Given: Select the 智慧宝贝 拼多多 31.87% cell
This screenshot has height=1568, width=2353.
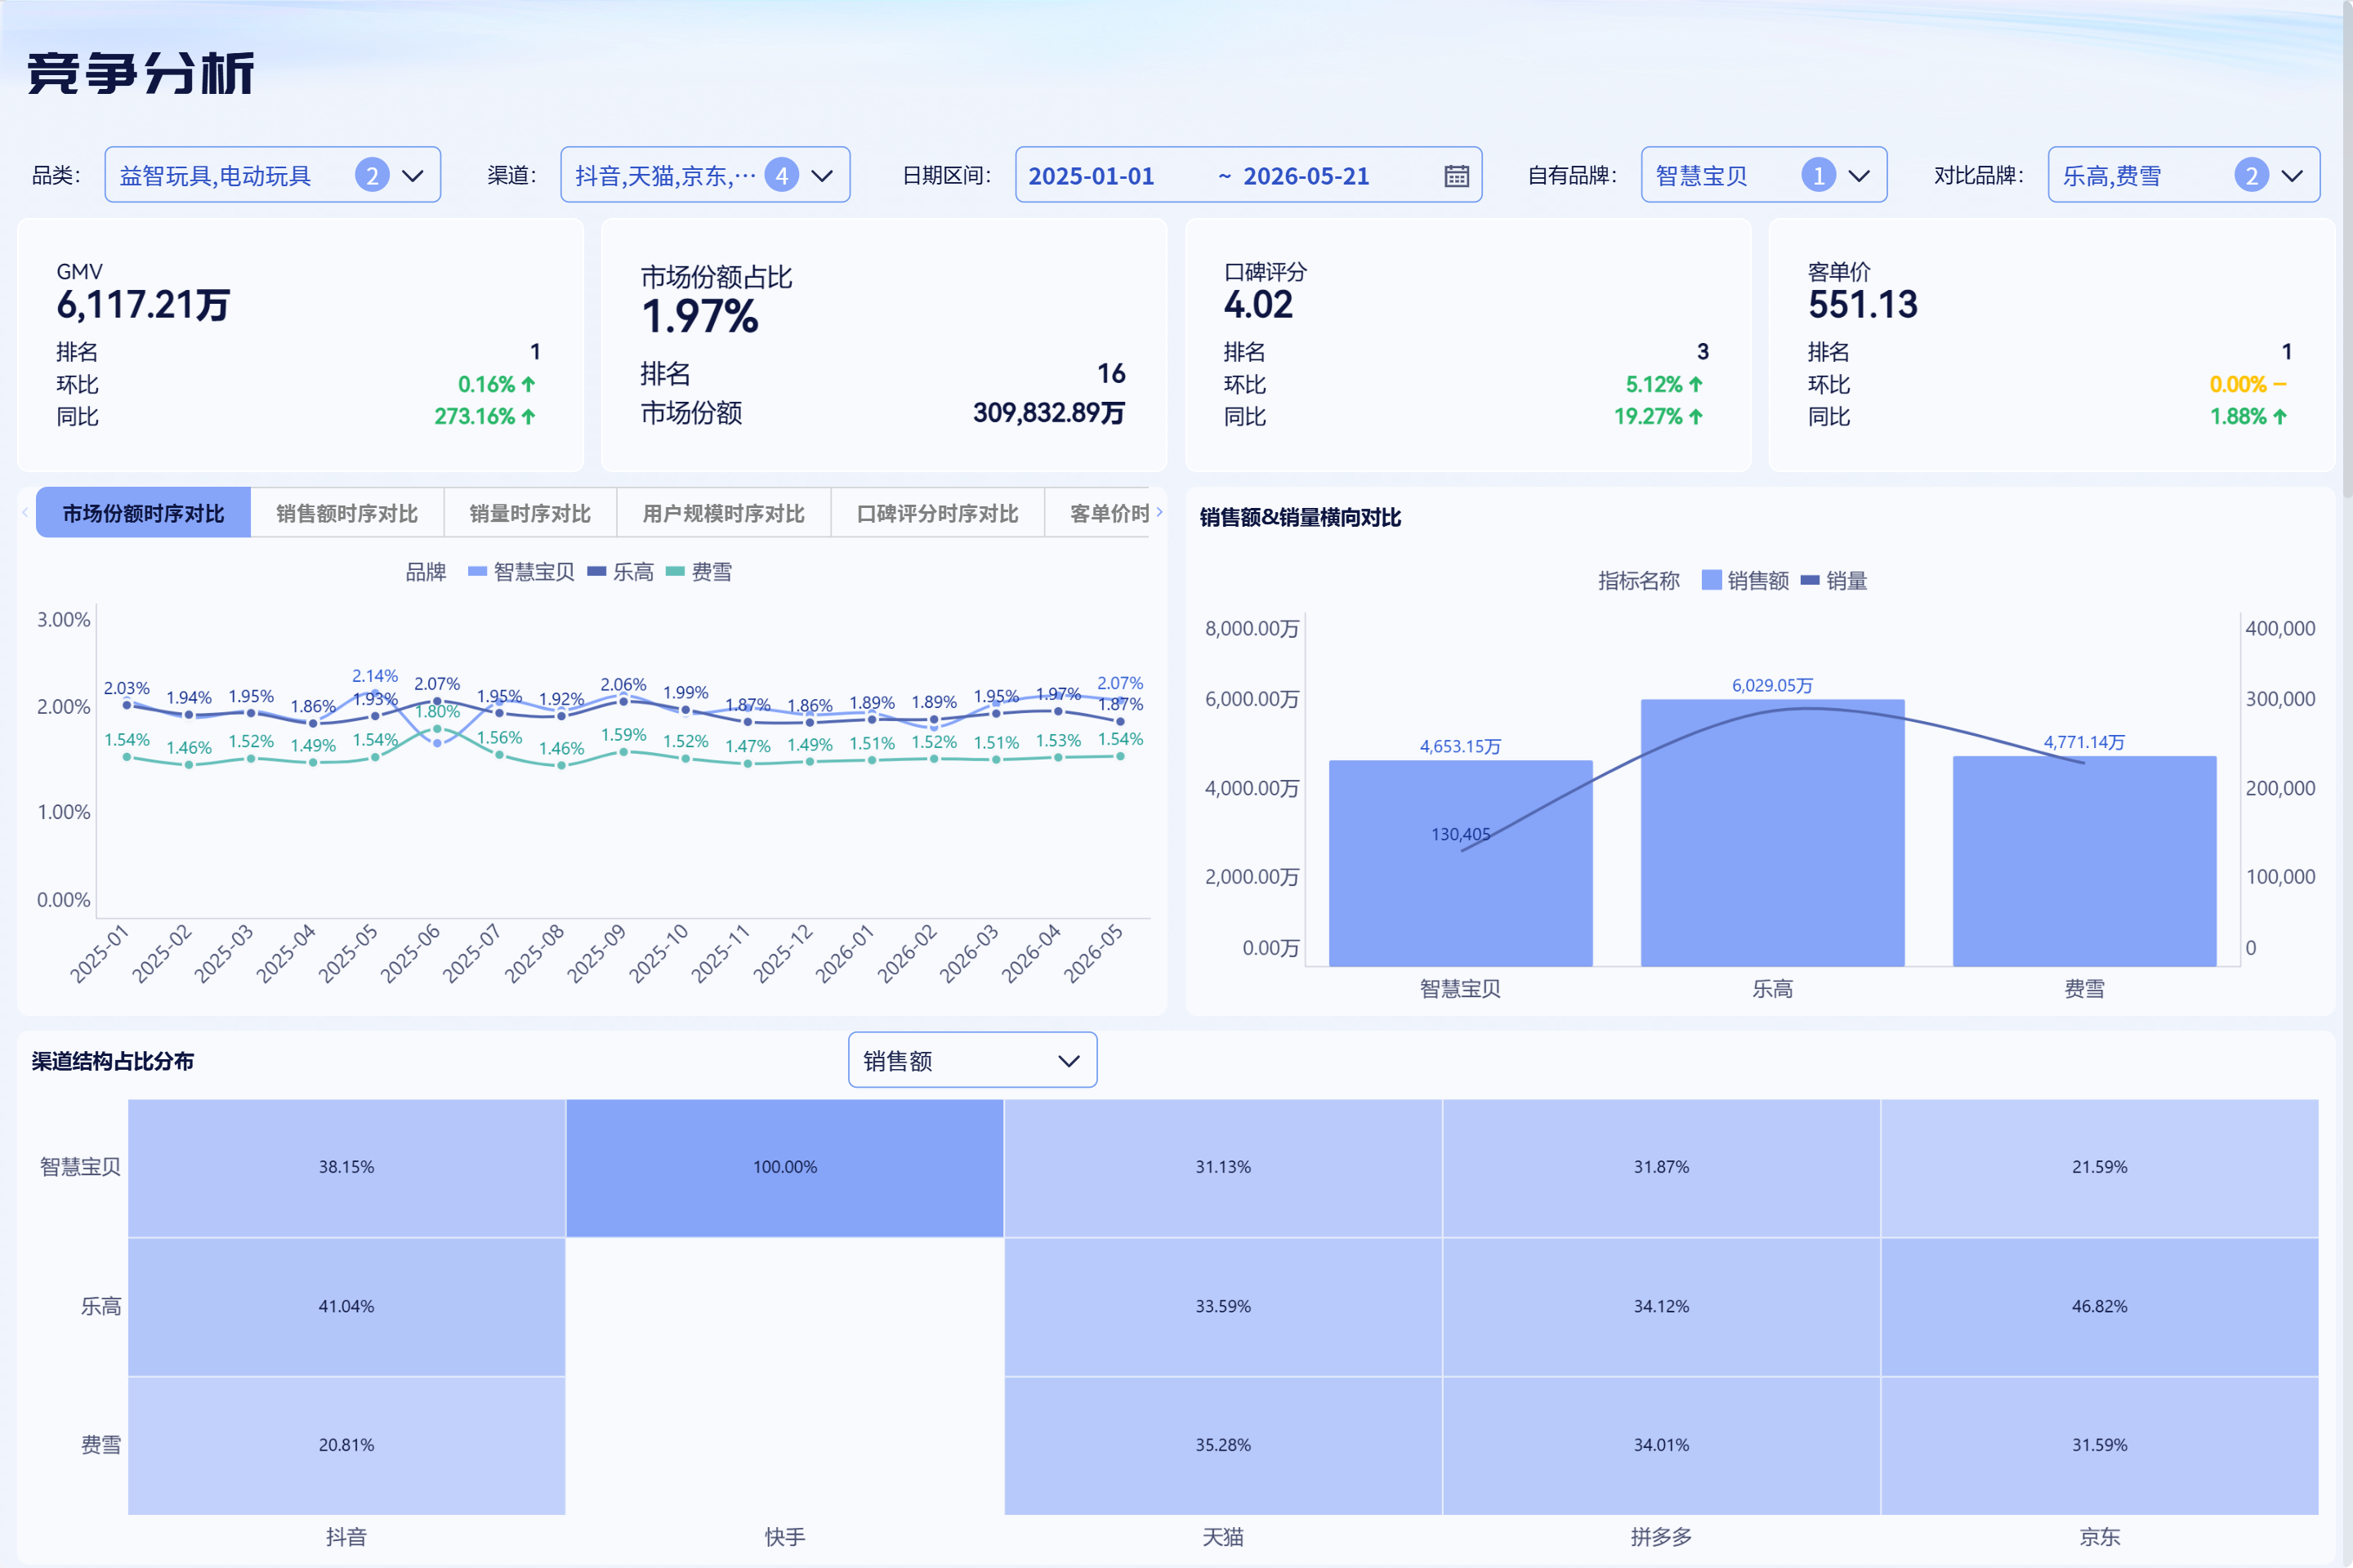Looking at the screenshot, I should [x=1661, y=1168].
